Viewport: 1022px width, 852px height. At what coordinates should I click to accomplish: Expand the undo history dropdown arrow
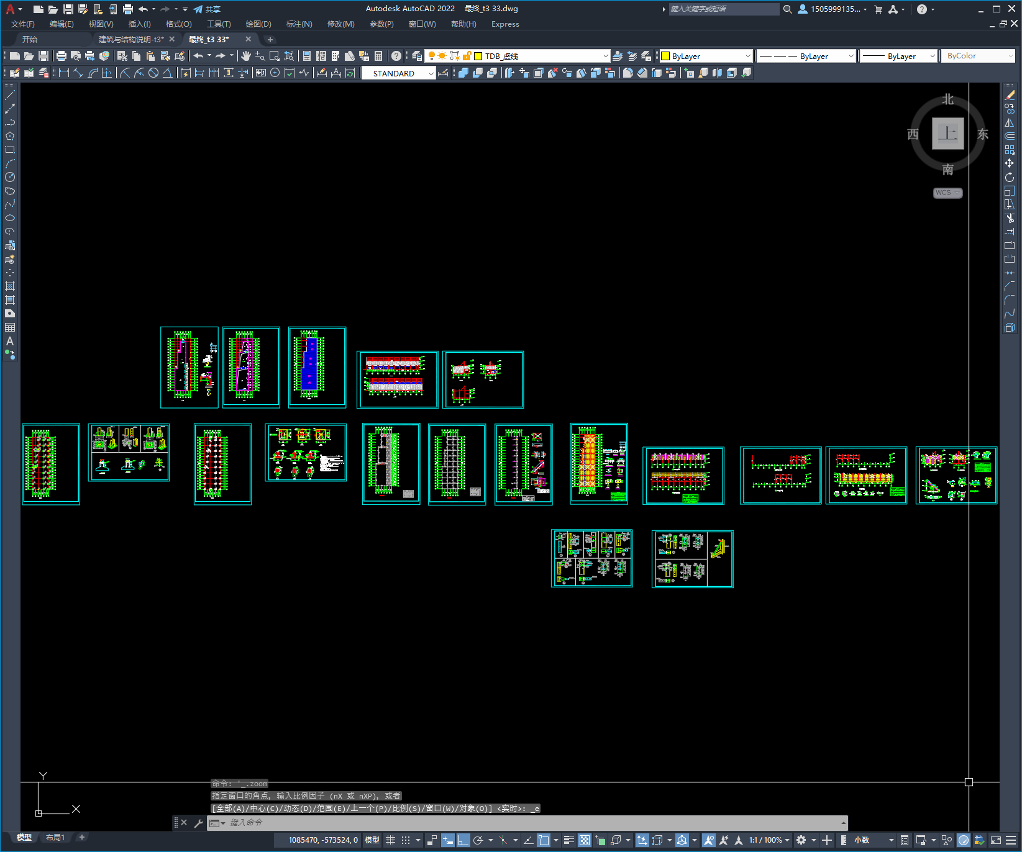point(209,56)
